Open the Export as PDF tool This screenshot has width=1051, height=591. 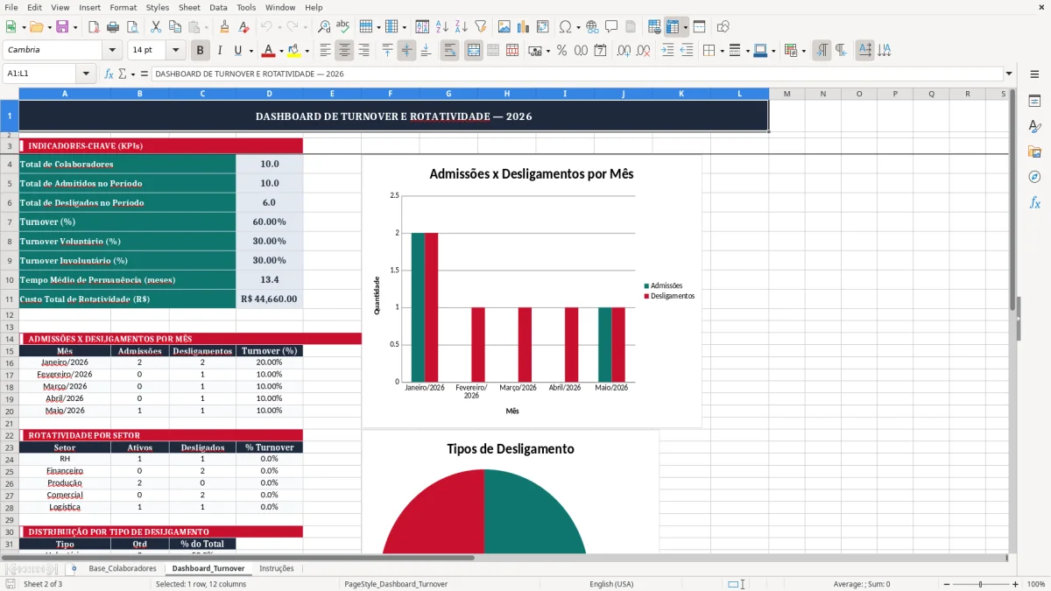point(92,27)
